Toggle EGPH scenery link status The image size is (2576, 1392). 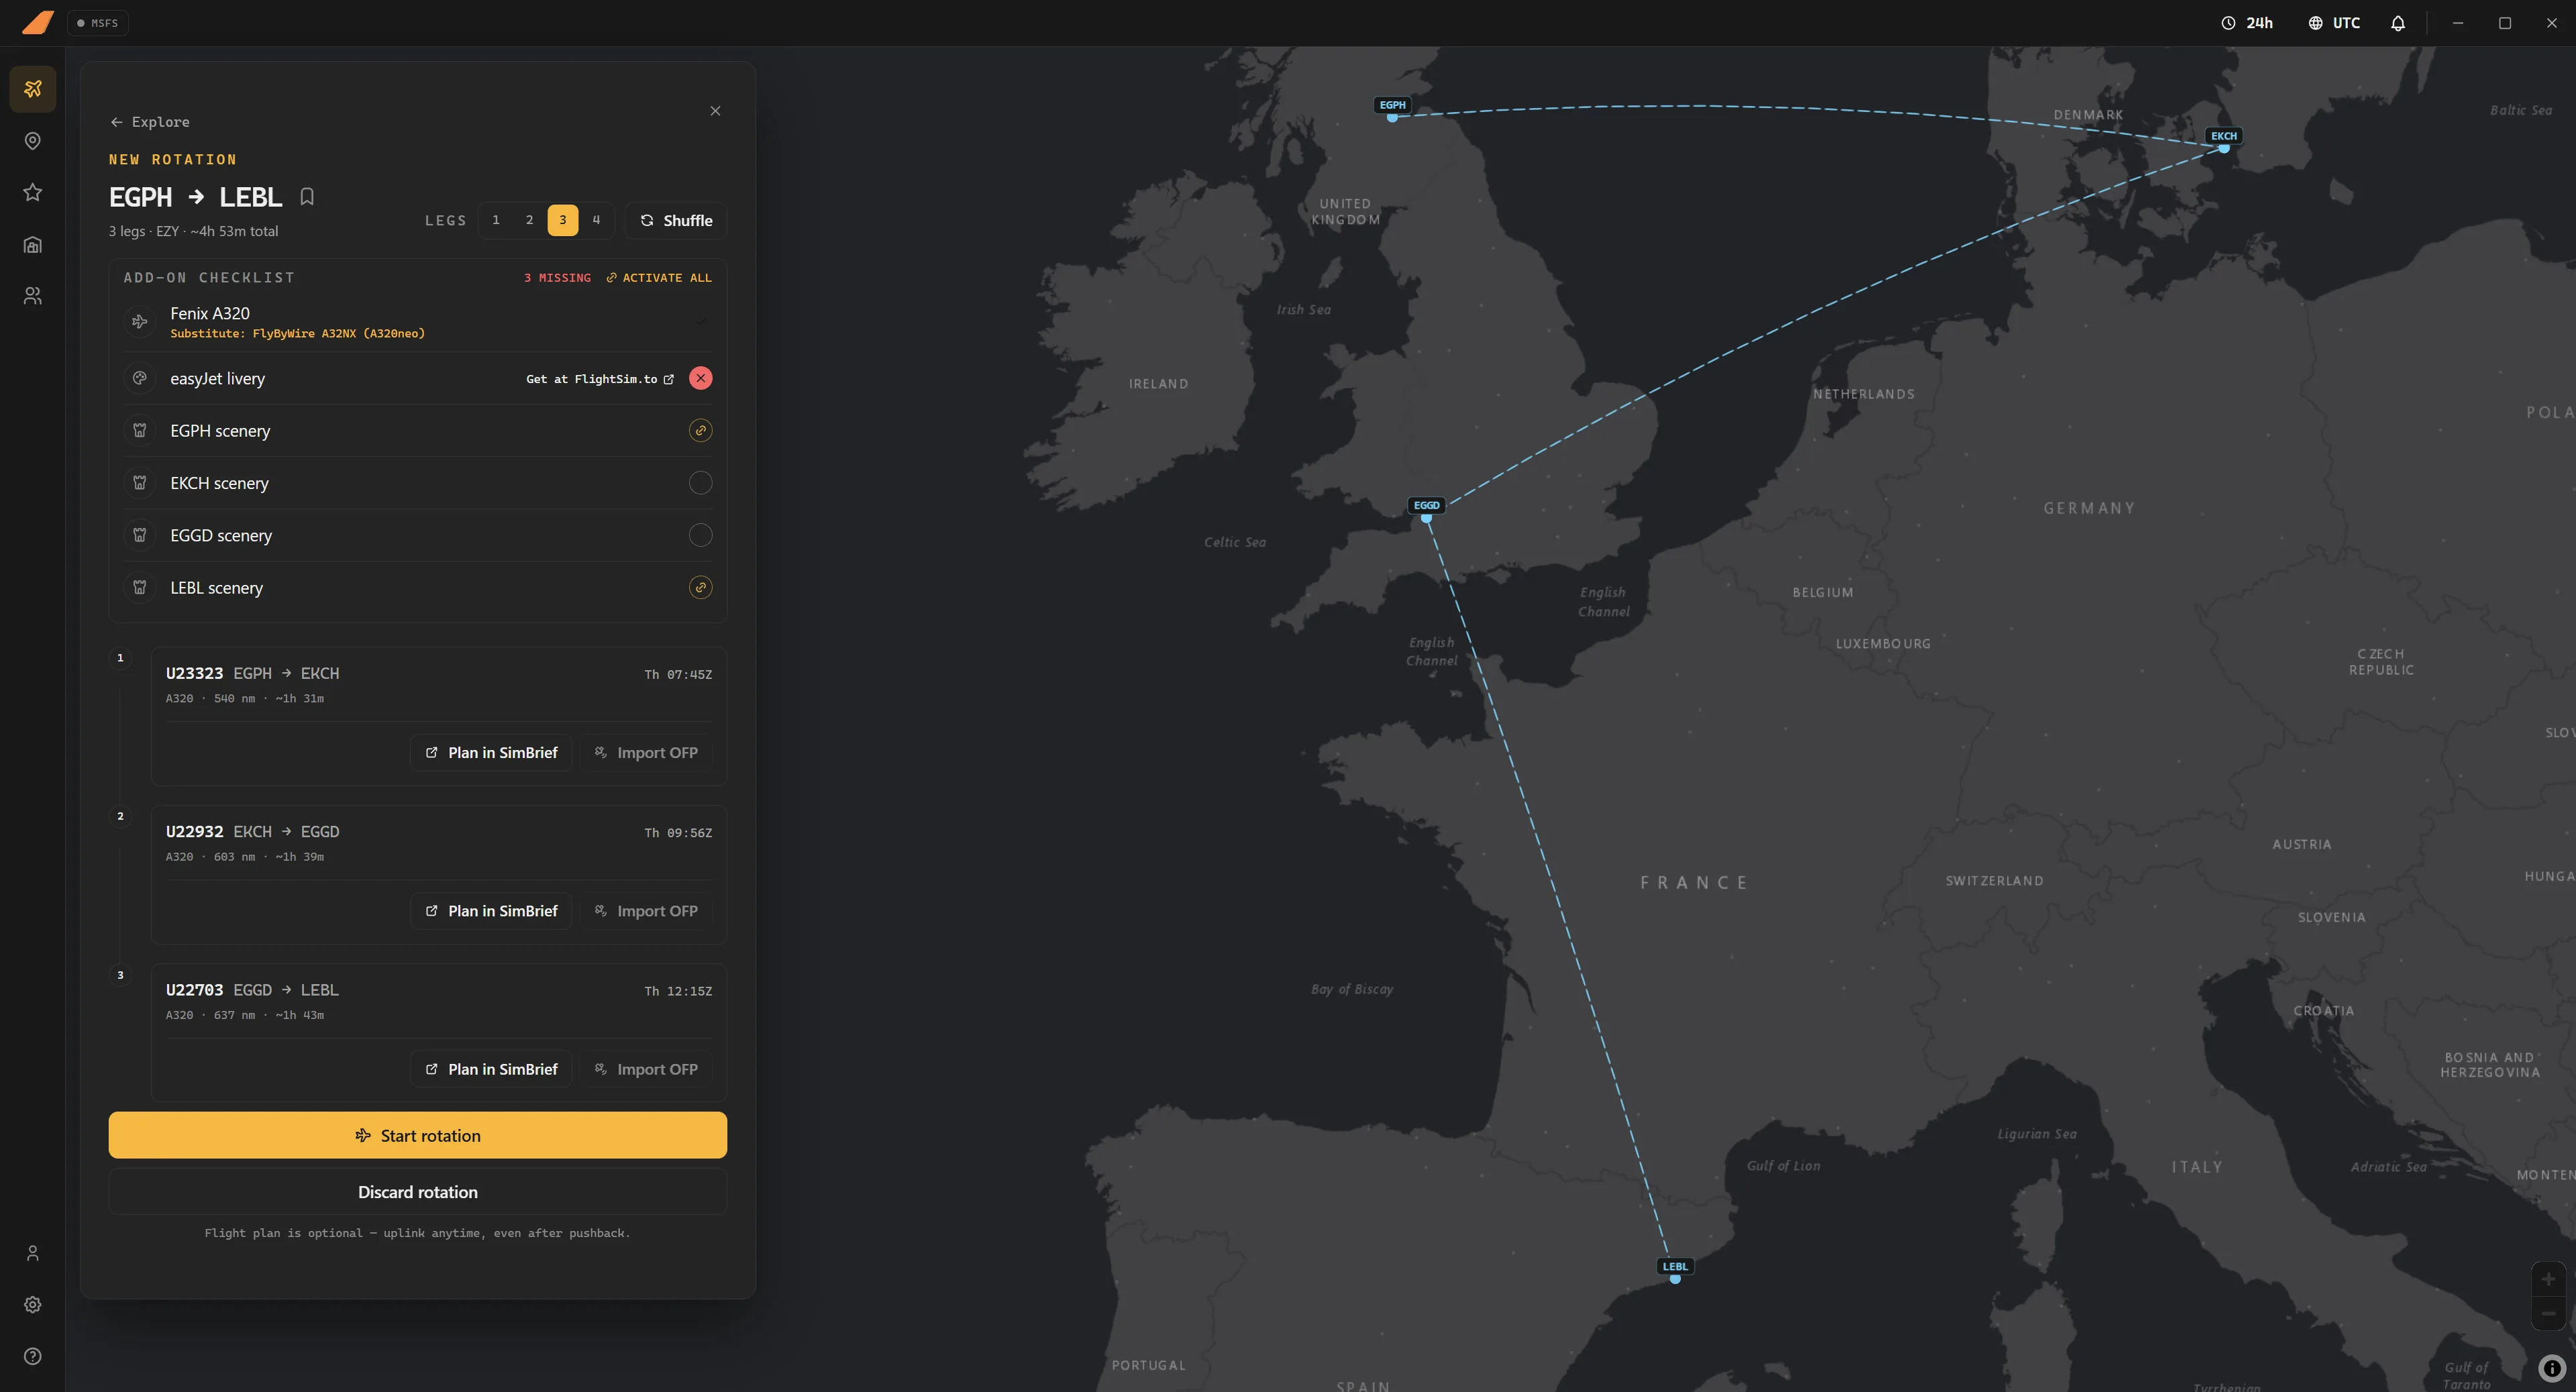pyautogui.click(x=701, y=431)
